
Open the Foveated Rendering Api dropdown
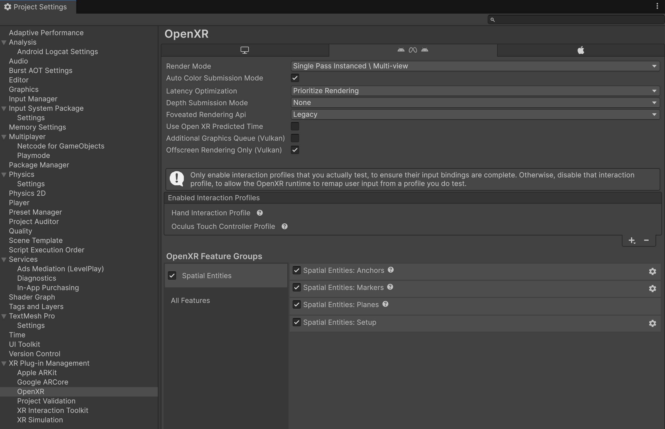(x=475, y=114)
